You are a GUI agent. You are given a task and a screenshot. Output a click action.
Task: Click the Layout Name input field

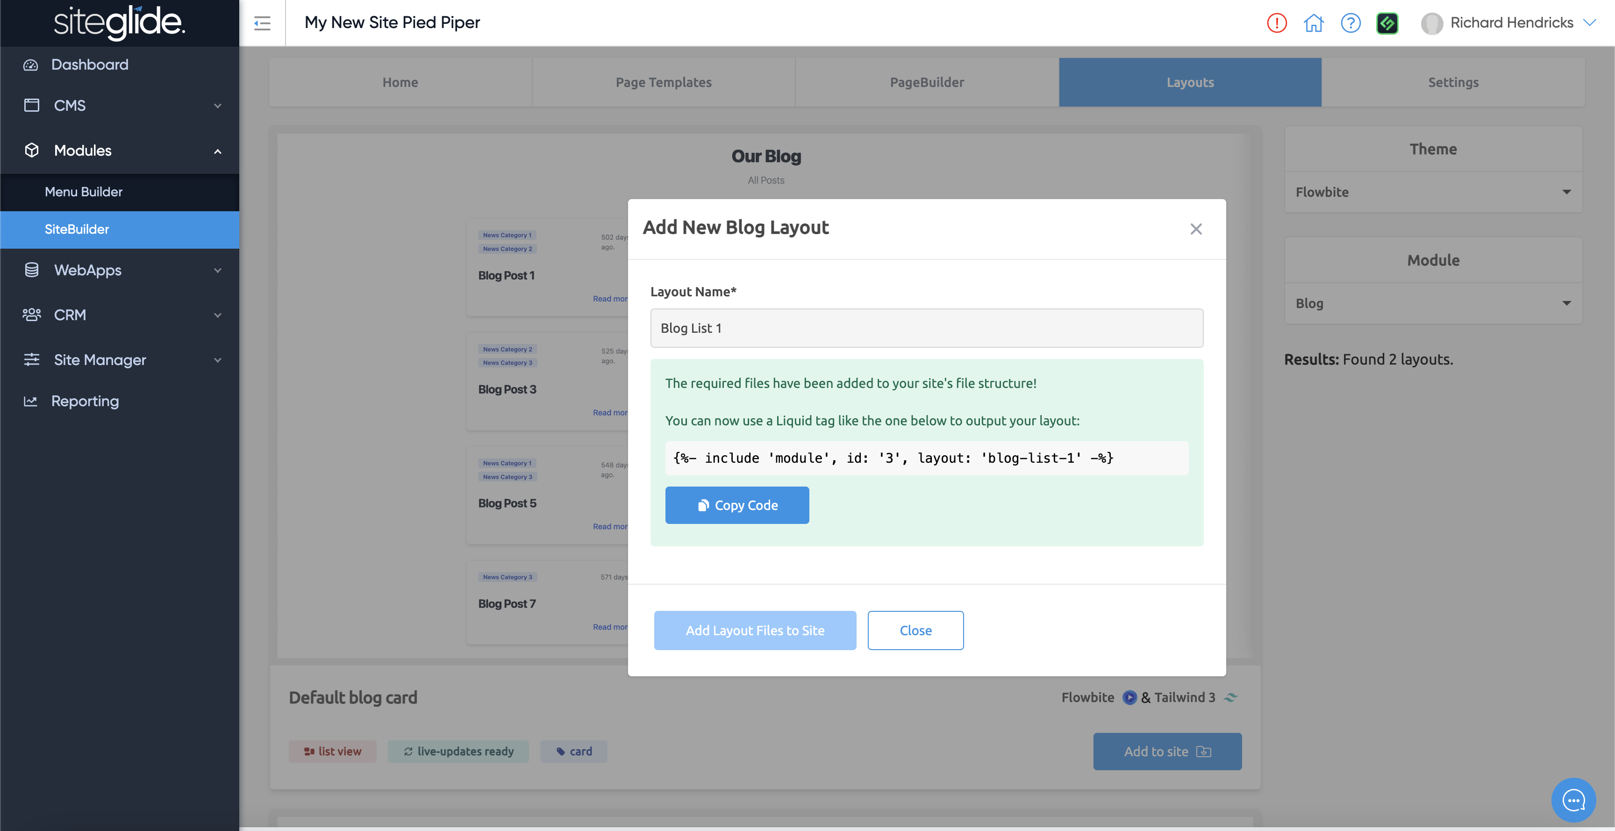point(927,328)
